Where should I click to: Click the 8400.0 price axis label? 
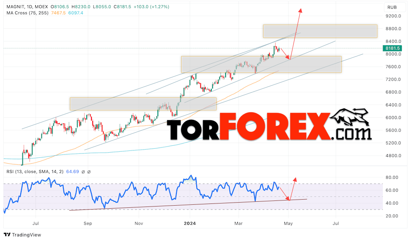click(393, 41)
